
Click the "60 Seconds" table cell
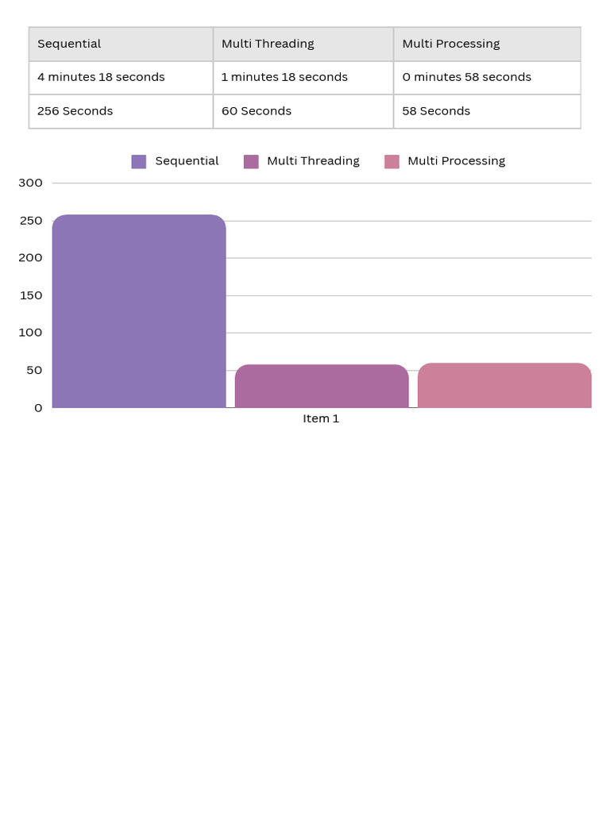pyautogui.click(x=303, y=111)
